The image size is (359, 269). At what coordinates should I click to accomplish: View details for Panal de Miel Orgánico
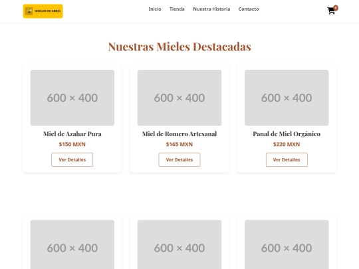(287, 159)
